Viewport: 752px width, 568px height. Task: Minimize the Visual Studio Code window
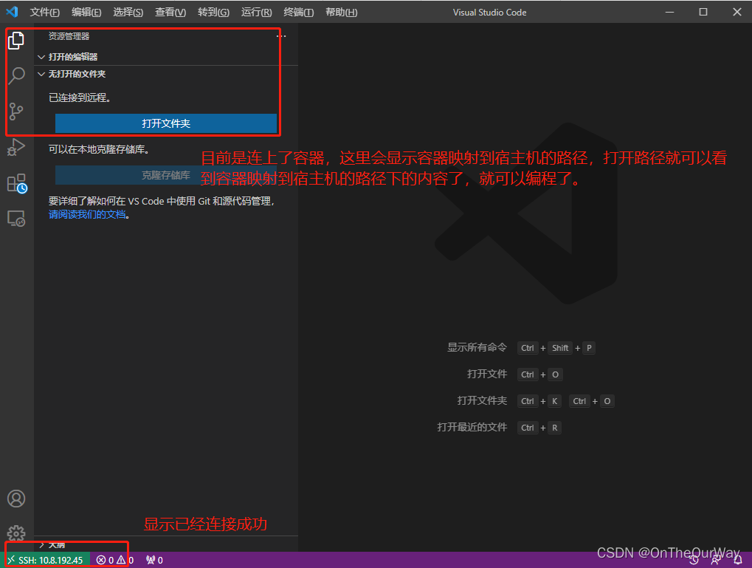669,12
